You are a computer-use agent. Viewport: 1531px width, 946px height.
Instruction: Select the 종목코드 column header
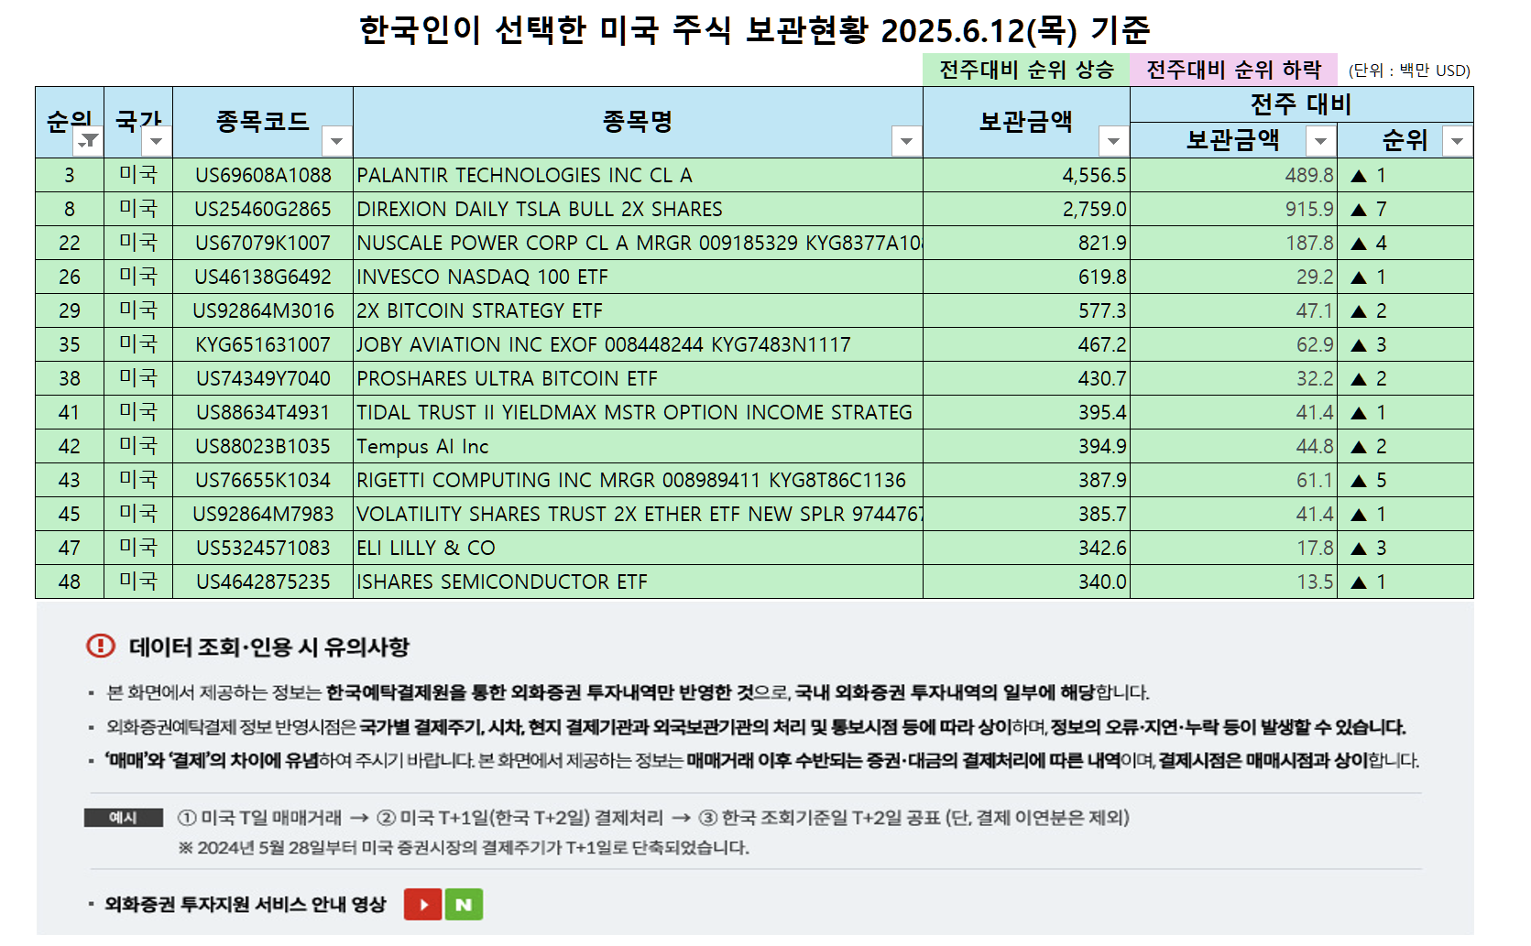(x=263, y=119)
